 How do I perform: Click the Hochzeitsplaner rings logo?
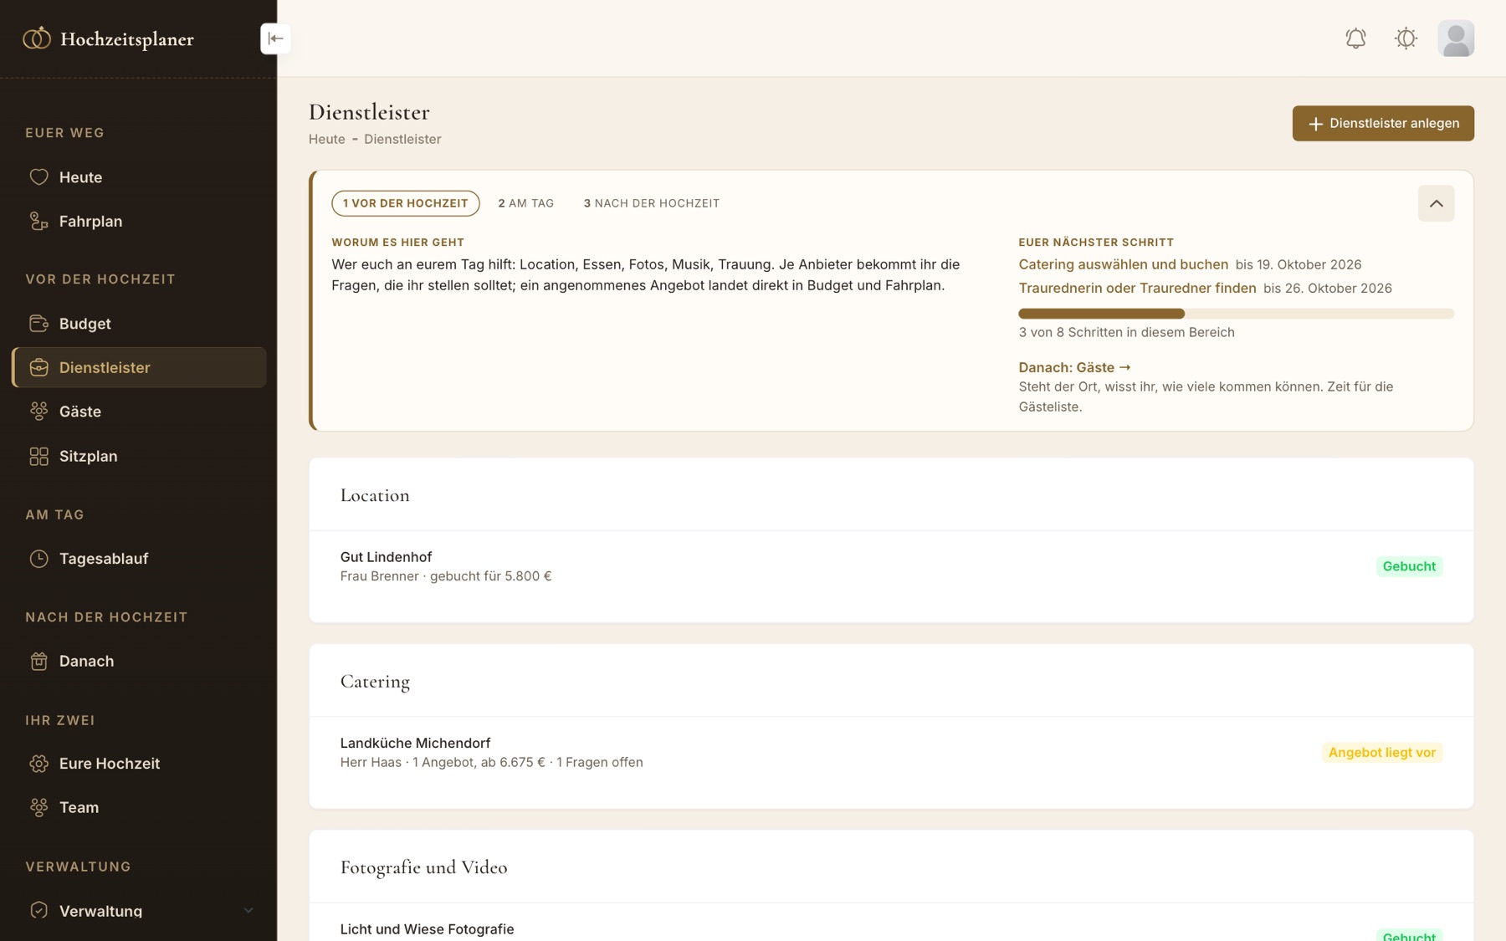pyautogui.click(x=37, y=38)
